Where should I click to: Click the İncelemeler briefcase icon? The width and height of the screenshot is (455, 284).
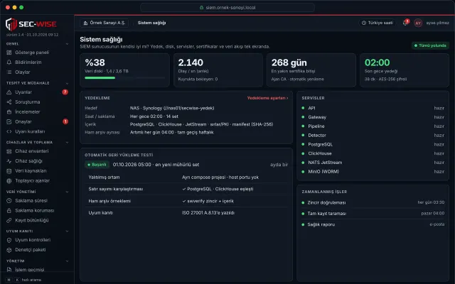(9, 112)
